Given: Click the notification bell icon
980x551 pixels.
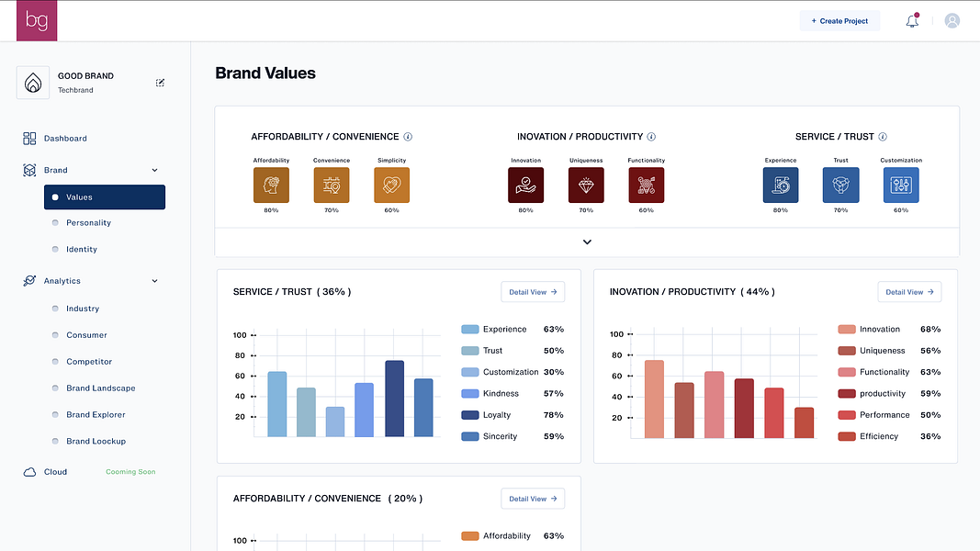Looking at the screenshot, I should (x=912, y=20).
